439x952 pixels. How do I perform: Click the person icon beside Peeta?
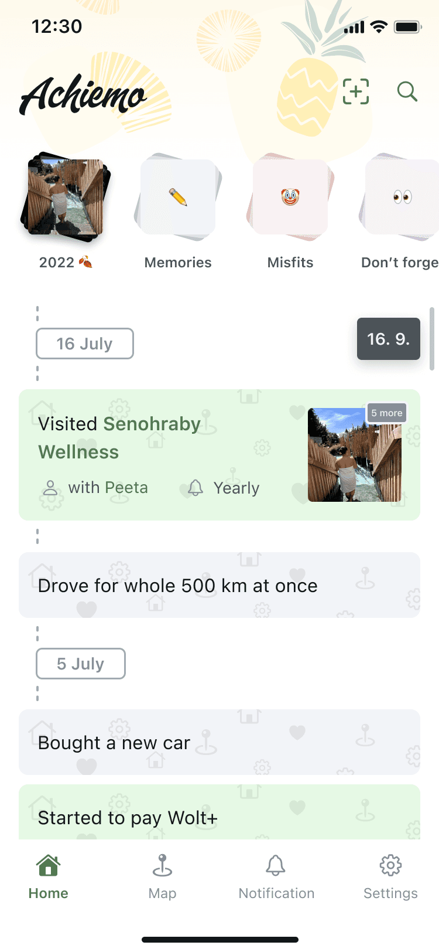[51, 488]
